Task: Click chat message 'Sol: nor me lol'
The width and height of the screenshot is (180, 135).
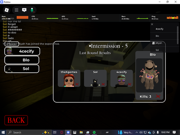Action: click(12, 21)
